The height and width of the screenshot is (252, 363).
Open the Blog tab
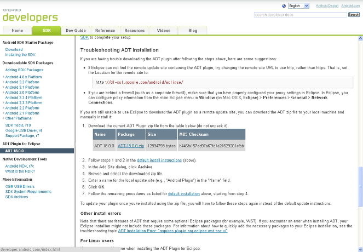click(193, 30)
